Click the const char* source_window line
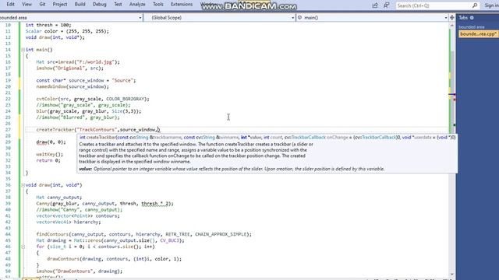 86,81
